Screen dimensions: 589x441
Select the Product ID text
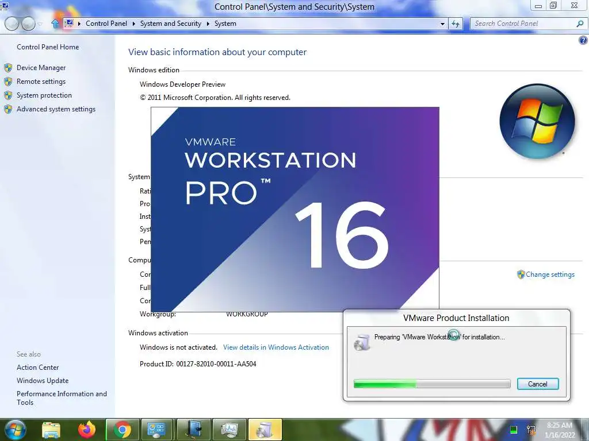point(198,363)
